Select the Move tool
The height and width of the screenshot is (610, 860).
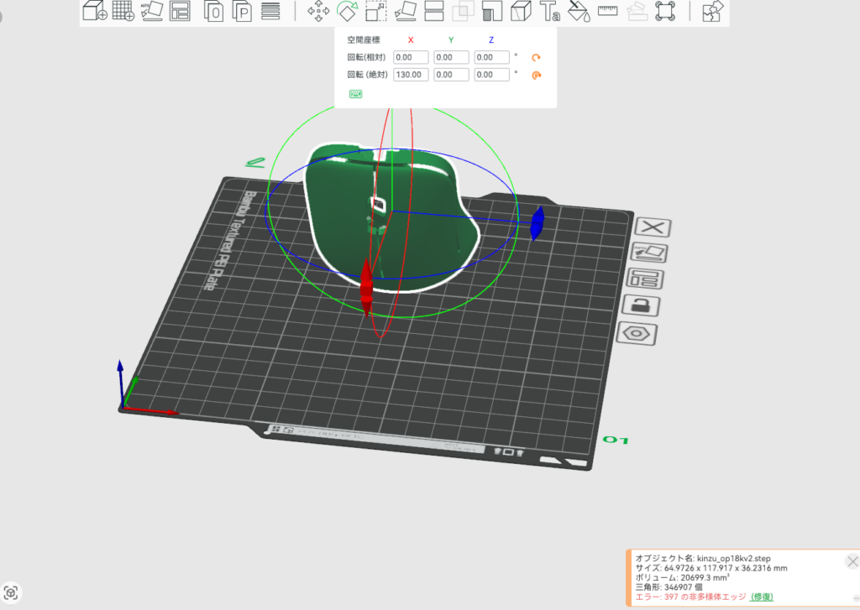coord(318,11)
